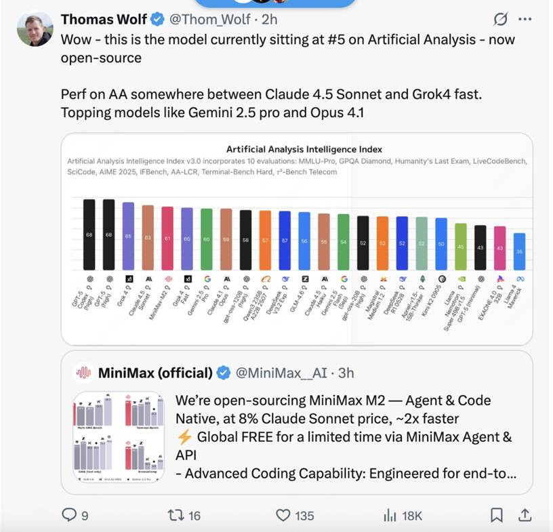Click the 2h timestamp link
Image resolution: width=553 pixels, height=532 pixels.
(270, 20)
